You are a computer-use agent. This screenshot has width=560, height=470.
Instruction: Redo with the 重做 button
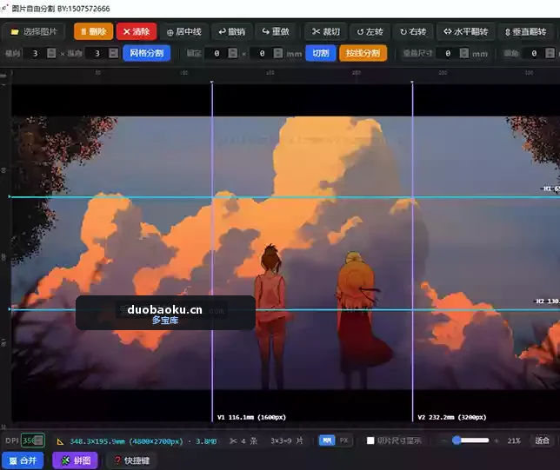pyautogui.click(x=276, y=32)
